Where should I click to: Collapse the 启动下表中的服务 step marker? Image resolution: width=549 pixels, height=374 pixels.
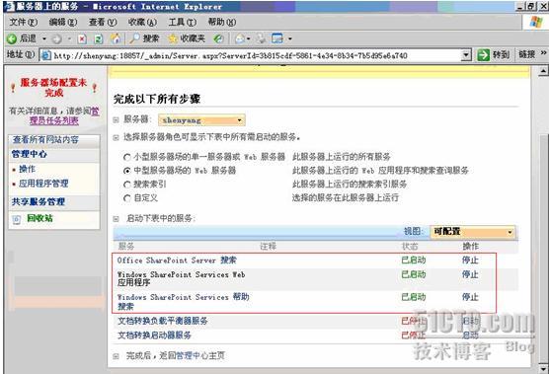point(116,219)
